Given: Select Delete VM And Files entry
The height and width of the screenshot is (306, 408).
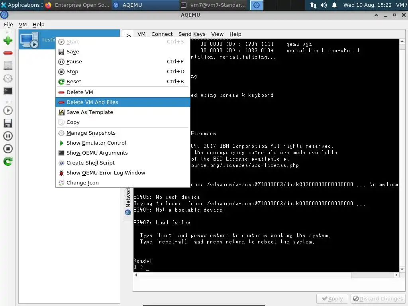Looking at the screenshot, I should [x=123, y=102].
